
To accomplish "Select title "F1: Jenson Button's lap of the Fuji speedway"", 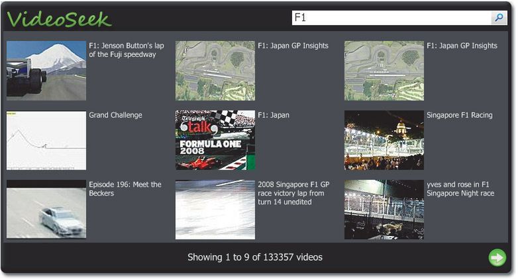I will pos(127,50).
